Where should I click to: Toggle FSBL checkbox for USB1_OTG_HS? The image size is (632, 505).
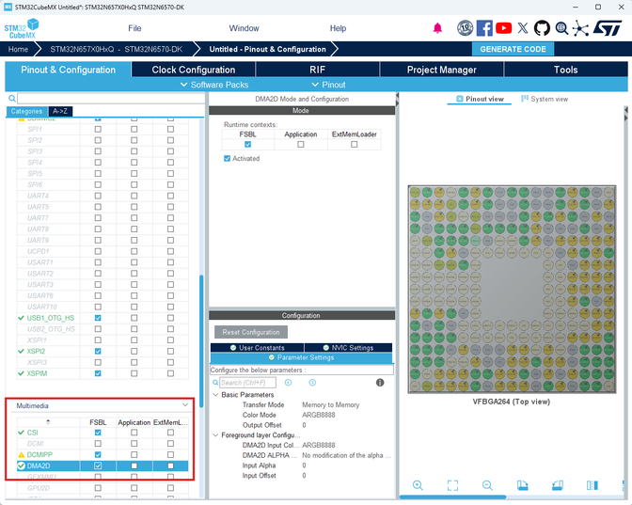tap(98, 318)
